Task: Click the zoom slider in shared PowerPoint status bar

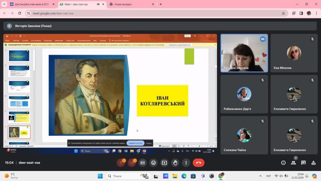Action: (x=199, y=146)
